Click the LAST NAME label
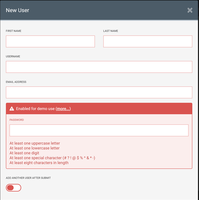This screenshot has width=199, height=200. pos(111,31)
